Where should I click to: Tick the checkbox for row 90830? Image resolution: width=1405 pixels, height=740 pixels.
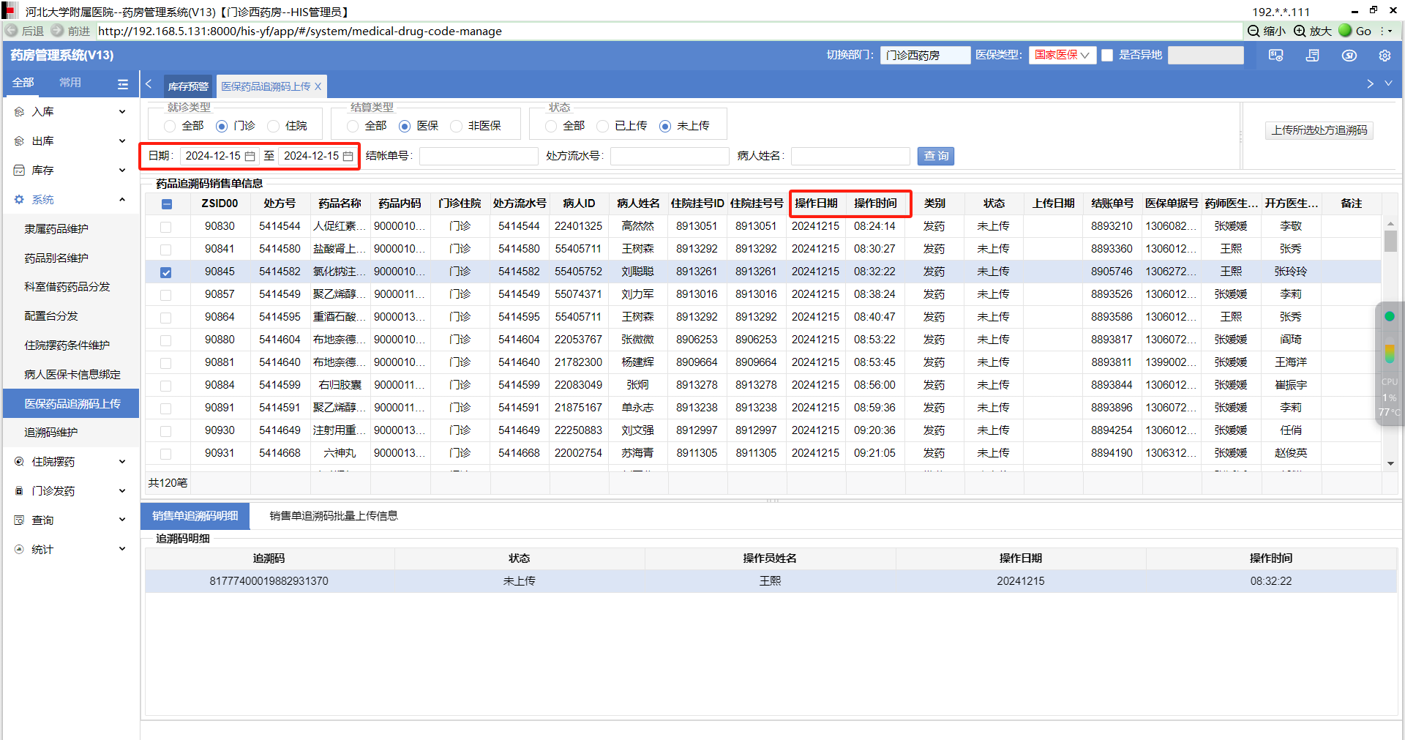coord(166,227)
